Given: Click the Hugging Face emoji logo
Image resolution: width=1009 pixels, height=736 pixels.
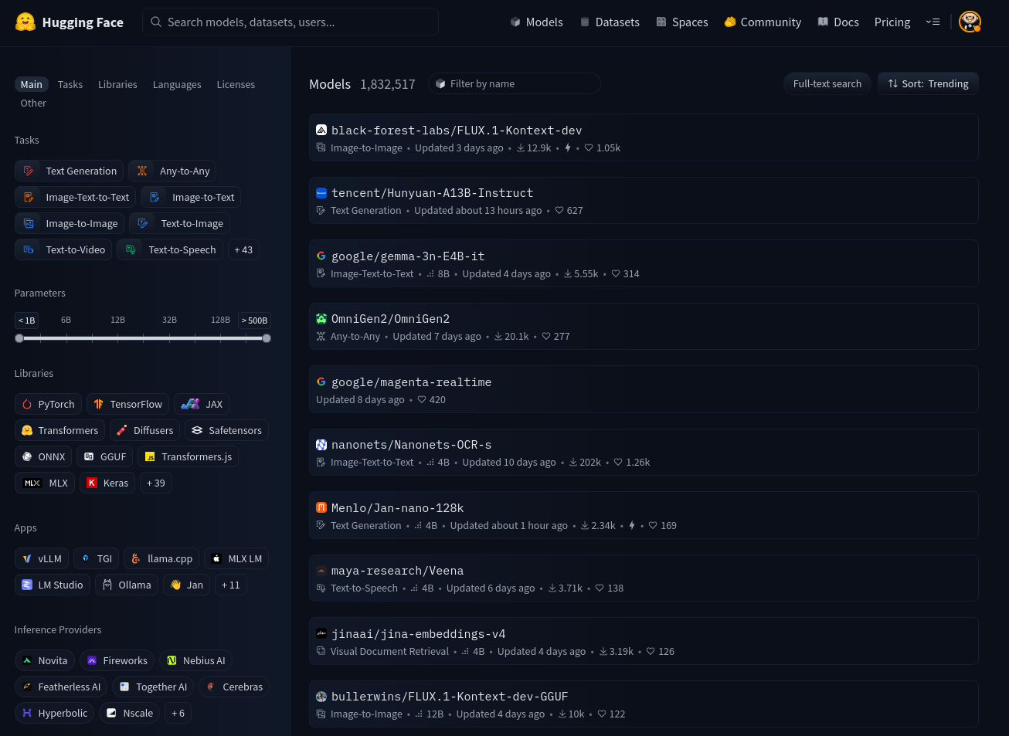Looking at the screenshot, I should pos(25,22).
